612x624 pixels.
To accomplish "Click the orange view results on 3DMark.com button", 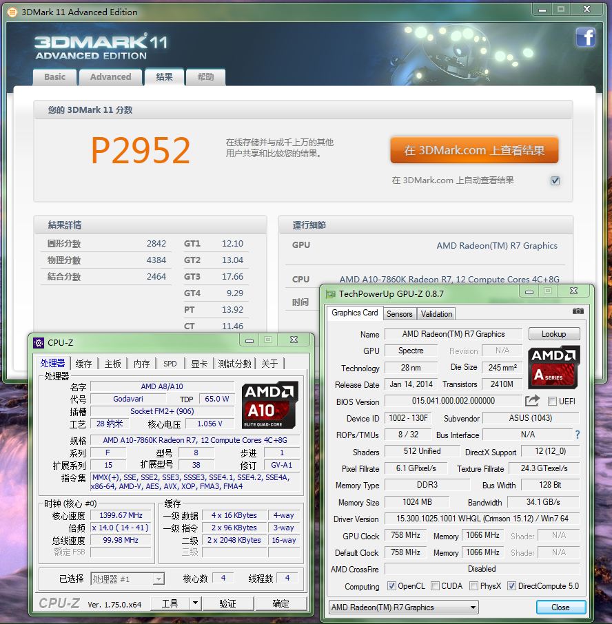I will coord(474,150).
